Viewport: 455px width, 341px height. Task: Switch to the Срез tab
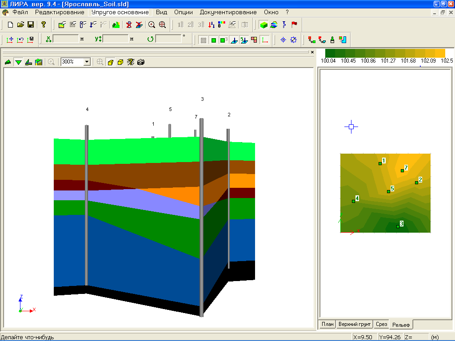pos(381,325)
